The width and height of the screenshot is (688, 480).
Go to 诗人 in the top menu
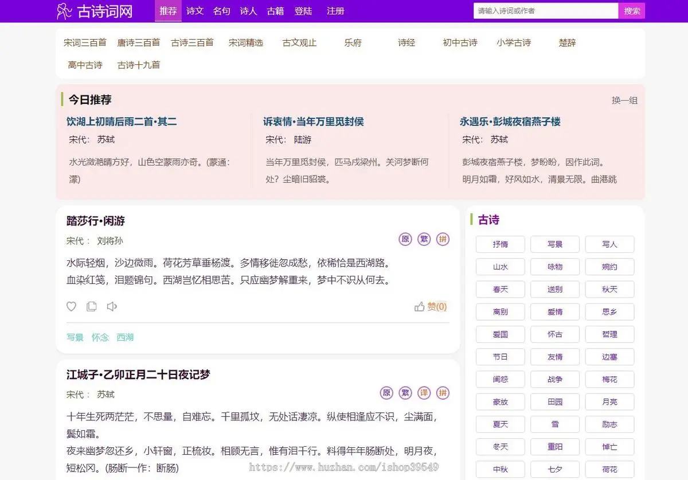248,11
